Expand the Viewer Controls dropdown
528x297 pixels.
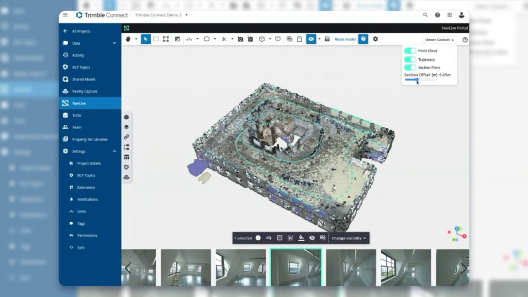[x=439, y=40]
